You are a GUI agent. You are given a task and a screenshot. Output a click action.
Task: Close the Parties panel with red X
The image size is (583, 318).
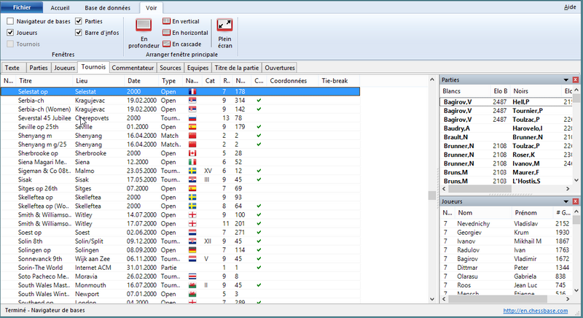(x=575, y=79)
